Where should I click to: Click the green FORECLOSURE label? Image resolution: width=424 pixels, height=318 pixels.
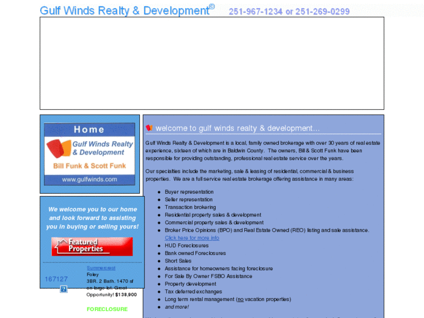tap(107, 309)
